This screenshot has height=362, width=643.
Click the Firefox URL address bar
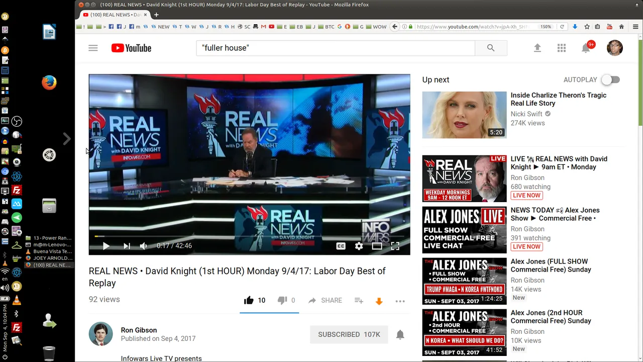pyautogui.click(x=472, y=27)
